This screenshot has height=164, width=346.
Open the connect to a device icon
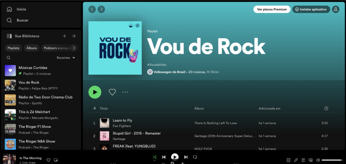(x=311, y=160)
